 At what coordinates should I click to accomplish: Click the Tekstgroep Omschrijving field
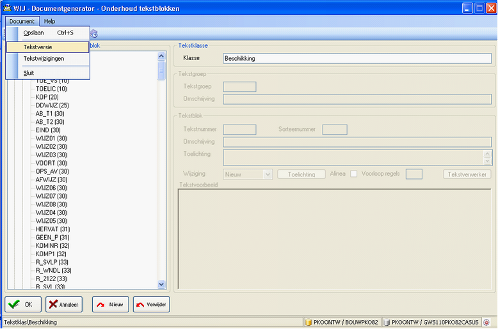357,99
